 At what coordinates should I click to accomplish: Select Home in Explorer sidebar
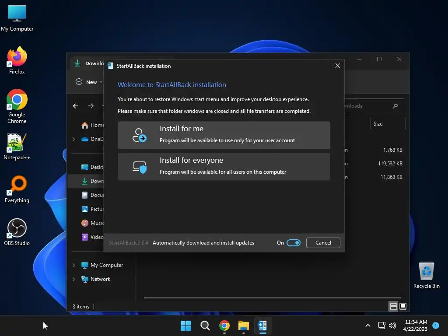93,125
